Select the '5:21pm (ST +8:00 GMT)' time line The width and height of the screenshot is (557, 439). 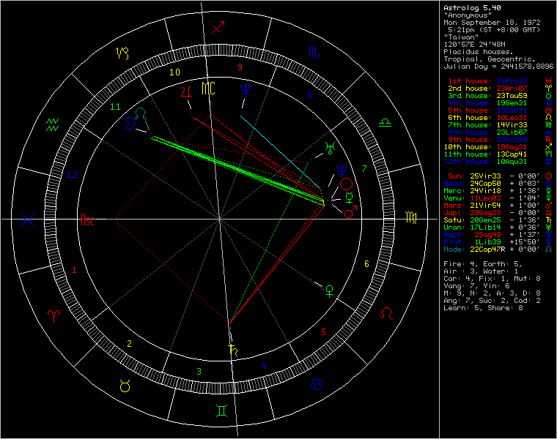click(494, 30)
